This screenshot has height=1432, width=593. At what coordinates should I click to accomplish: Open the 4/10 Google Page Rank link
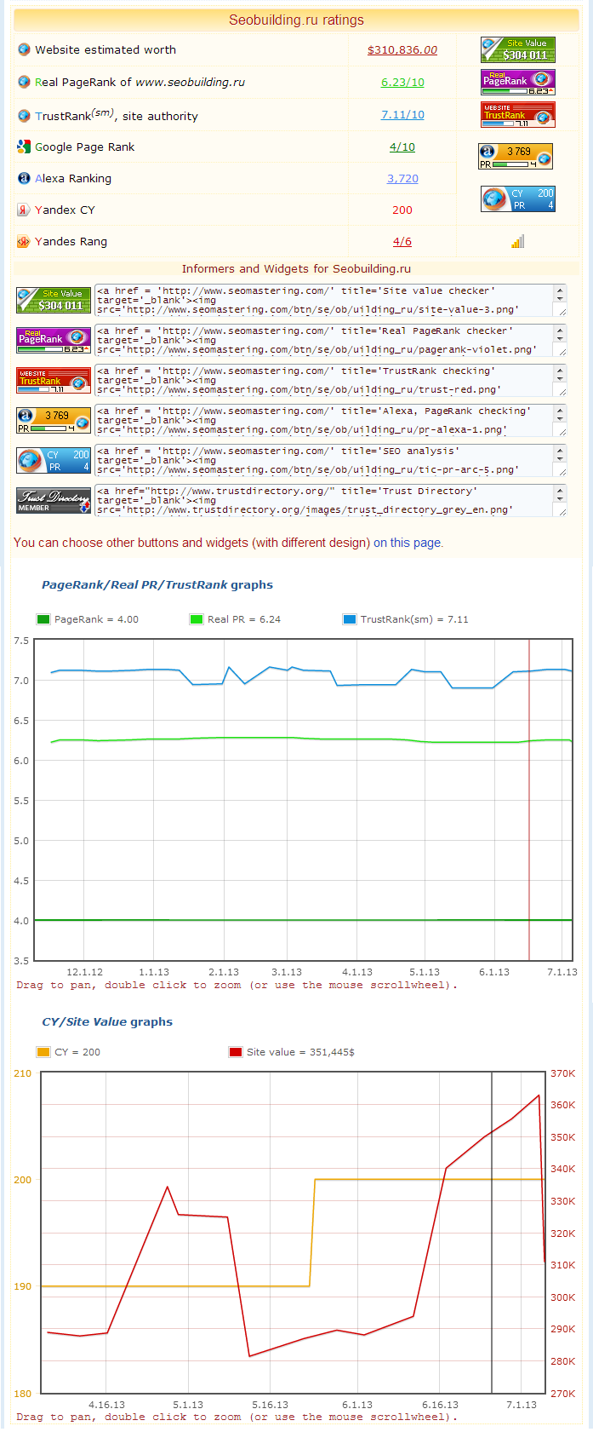[402, 147]
